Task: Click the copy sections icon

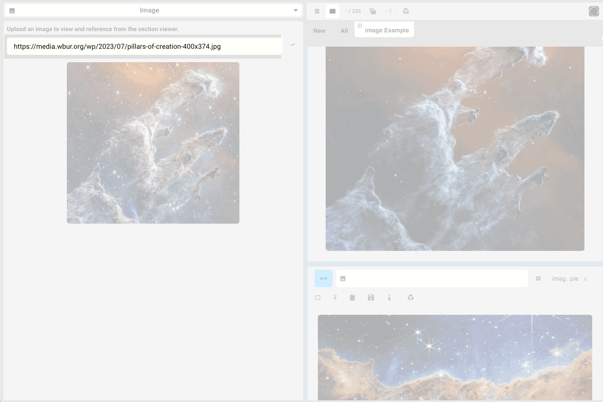Action: coord(373,11)
